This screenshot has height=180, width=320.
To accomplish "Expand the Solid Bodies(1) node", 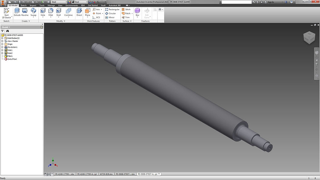I will (x=2, y=38).
